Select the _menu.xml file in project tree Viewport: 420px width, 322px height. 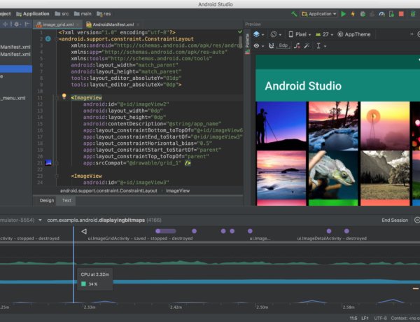(13, 98)
